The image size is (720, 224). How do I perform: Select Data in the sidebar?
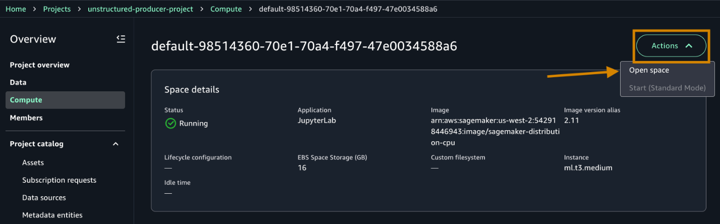18,82
